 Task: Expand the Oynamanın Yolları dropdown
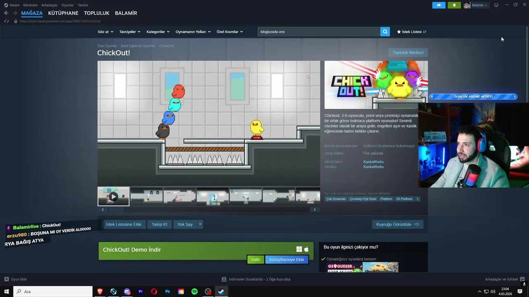click(193, 32)
